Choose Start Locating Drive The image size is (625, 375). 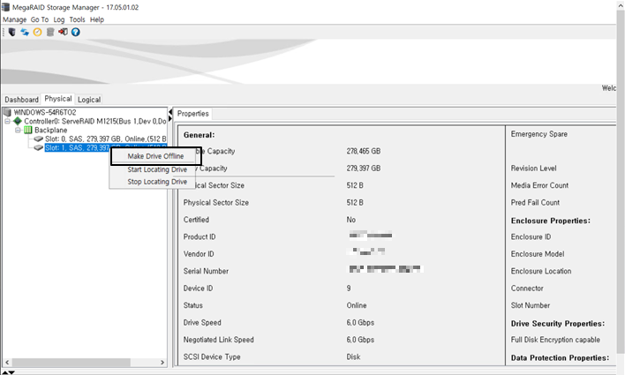coord(157,169)
